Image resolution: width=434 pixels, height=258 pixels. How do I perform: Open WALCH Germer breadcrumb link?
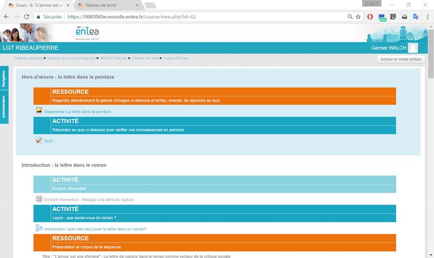113,58
